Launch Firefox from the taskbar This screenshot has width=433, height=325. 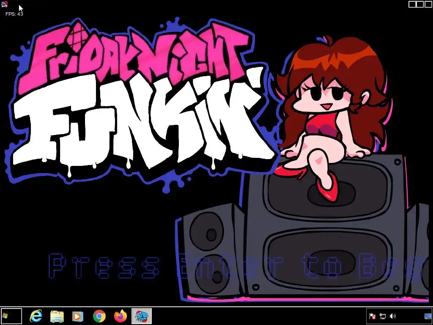coord(121,316)
